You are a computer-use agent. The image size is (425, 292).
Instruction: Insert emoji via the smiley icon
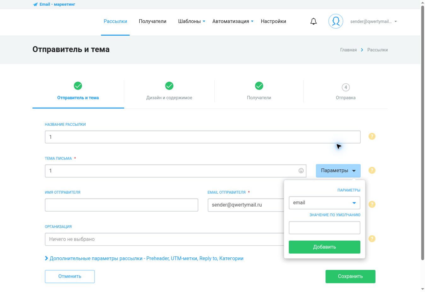(x=301, y=171)
